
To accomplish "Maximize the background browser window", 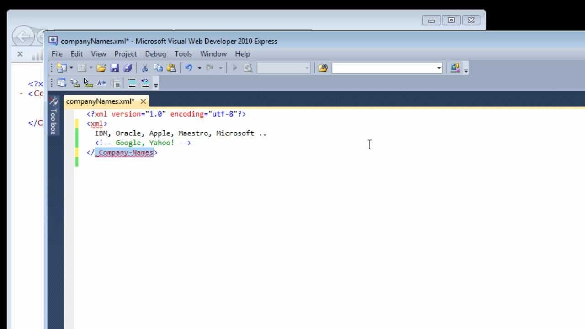I will (x=451, y=20).
